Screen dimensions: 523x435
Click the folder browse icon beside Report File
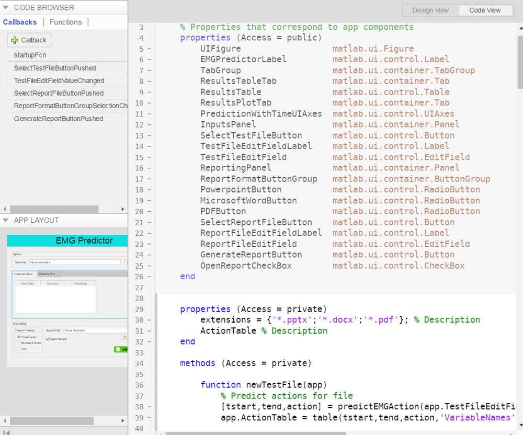pyautogui.click(x=124, y=338)
